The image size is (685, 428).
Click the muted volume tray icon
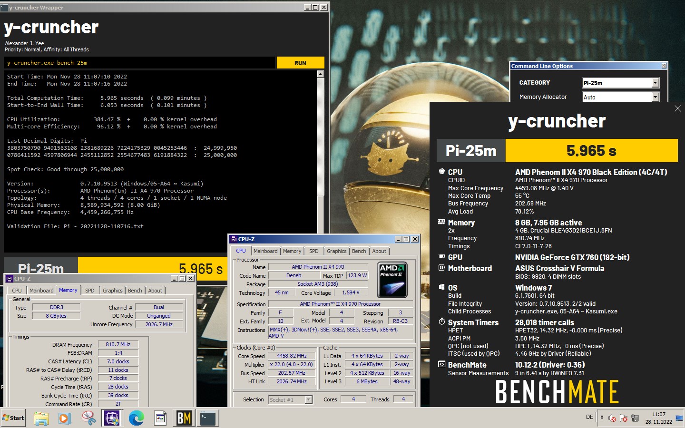point(612,418)
